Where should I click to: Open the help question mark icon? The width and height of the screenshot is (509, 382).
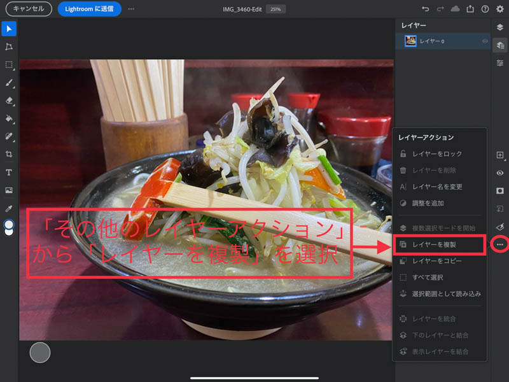(x=485, y=9)
